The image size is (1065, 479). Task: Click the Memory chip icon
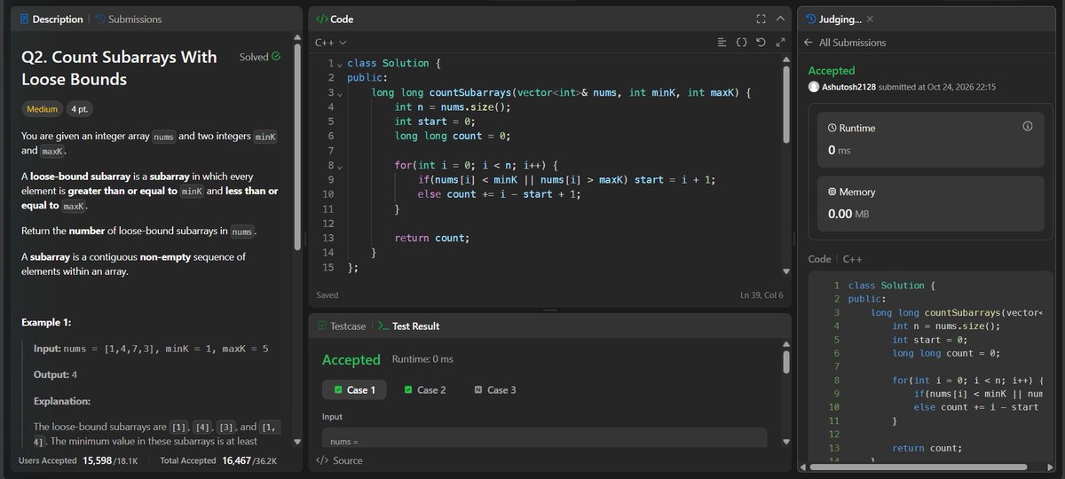[832, 192]
